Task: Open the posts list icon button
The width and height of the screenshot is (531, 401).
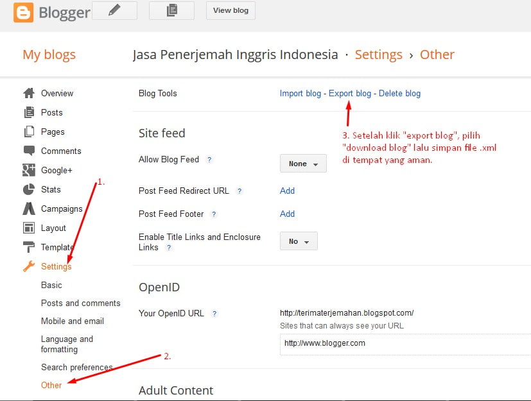Action: (x=171, y=10)
